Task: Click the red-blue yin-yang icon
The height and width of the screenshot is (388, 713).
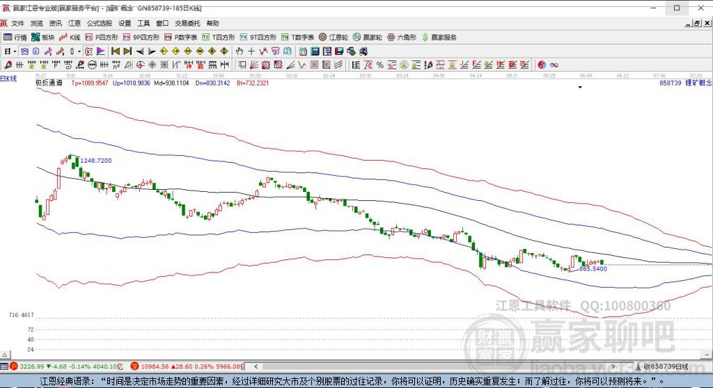Action: (542, 65)
